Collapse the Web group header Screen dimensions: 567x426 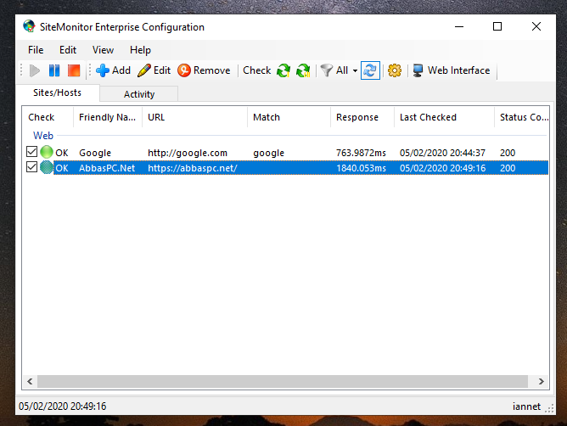point(43,136)
